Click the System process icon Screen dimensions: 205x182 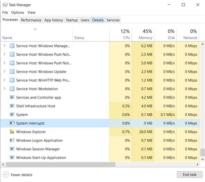(x=12, y=115)
